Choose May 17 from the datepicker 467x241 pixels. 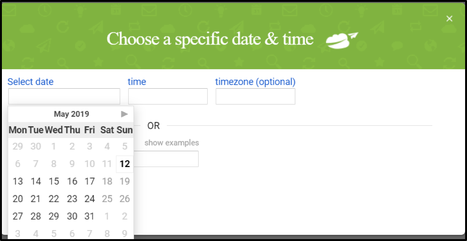pos(89,181)
